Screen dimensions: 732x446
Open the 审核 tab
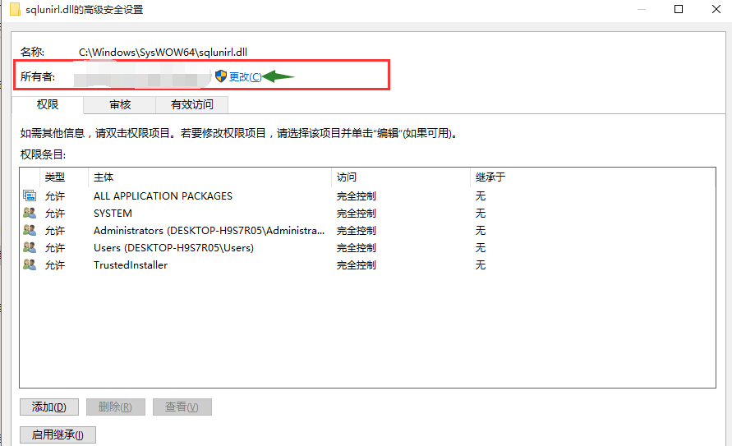[120, 104]
